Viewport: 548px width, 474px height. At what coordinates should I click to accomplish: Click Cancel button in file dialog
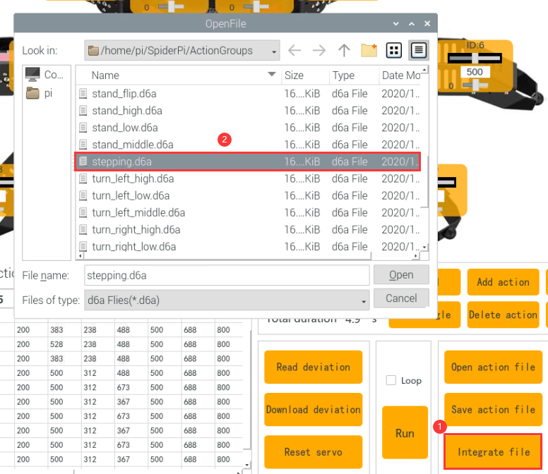point(401,298)
